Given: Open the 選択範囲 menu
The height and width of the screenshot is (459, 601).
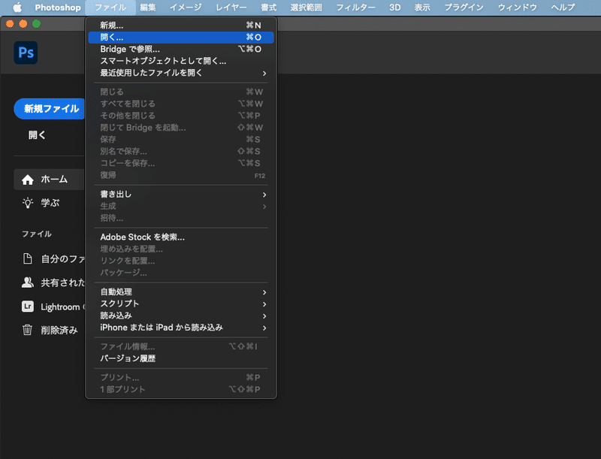Looking at the screenshot, I should coord(306,8).
